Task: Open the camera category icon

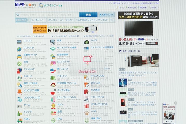Action: [x=87, y=42]
